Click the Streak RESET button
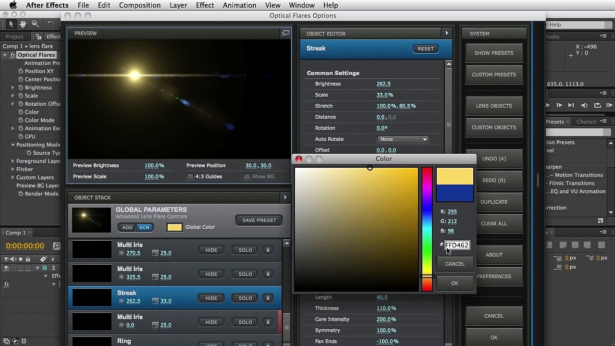The width and height of the screenshot is (615, 346). 426,49
